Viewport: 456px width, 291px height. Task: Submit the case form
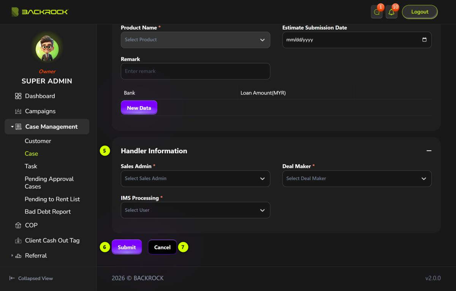click(127, 247)
